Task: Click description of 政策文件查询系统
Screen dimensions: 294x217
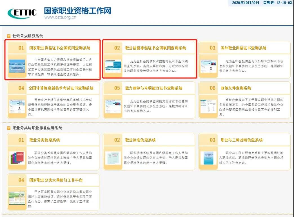Action: pyautogui.click(x=251, y=107)
